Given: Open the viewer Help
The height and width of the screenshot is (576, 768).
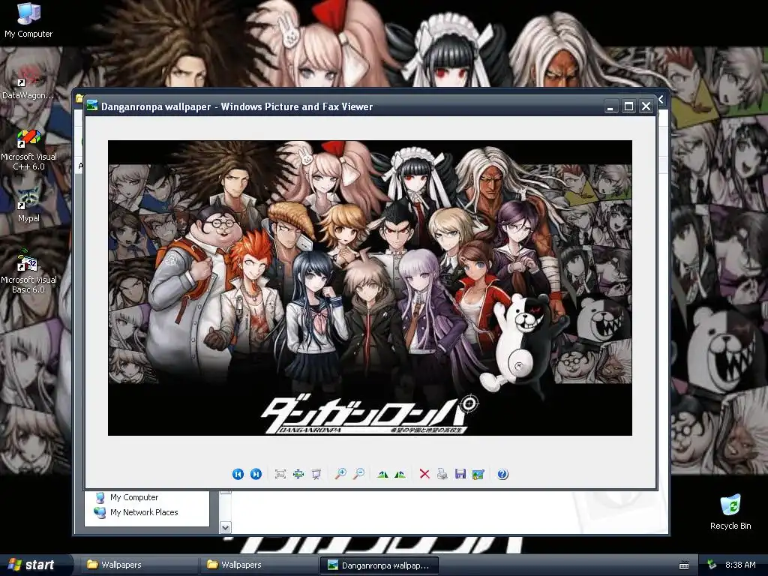Looking at the screenshot, I should tap(502, 474).
